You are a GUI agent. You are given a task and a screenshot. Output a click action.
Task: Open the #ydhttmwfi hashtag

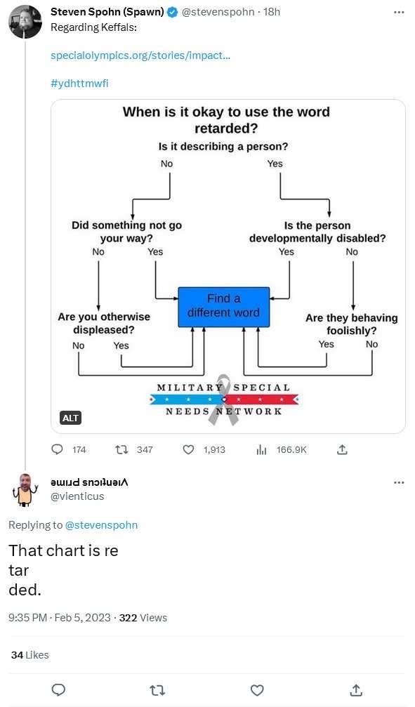79,84
